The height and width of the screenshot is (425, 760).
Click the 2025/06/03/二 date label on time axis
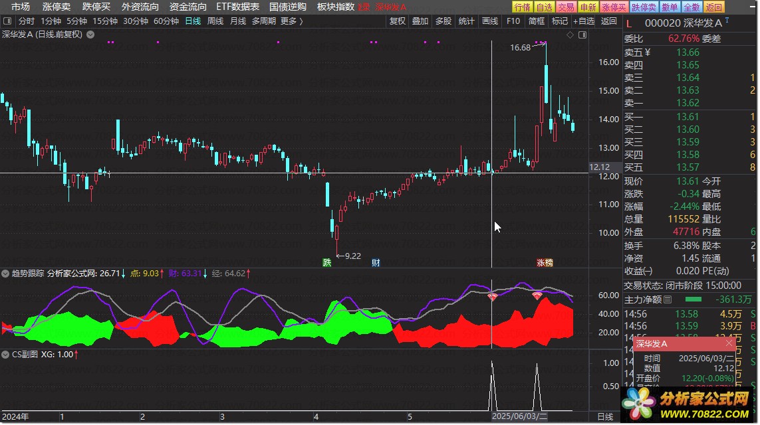pos(519,416)
